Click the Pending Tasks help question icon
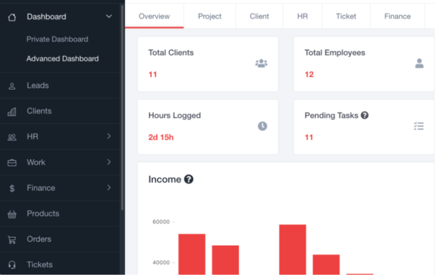The height and width of the screenshot is (275, 435). 365,115
